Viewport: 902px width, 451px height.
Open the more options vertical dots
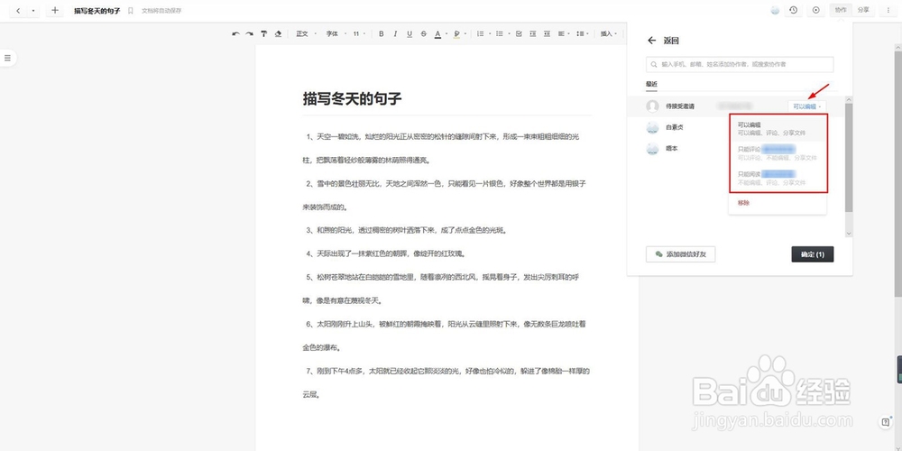coord(888,10)
